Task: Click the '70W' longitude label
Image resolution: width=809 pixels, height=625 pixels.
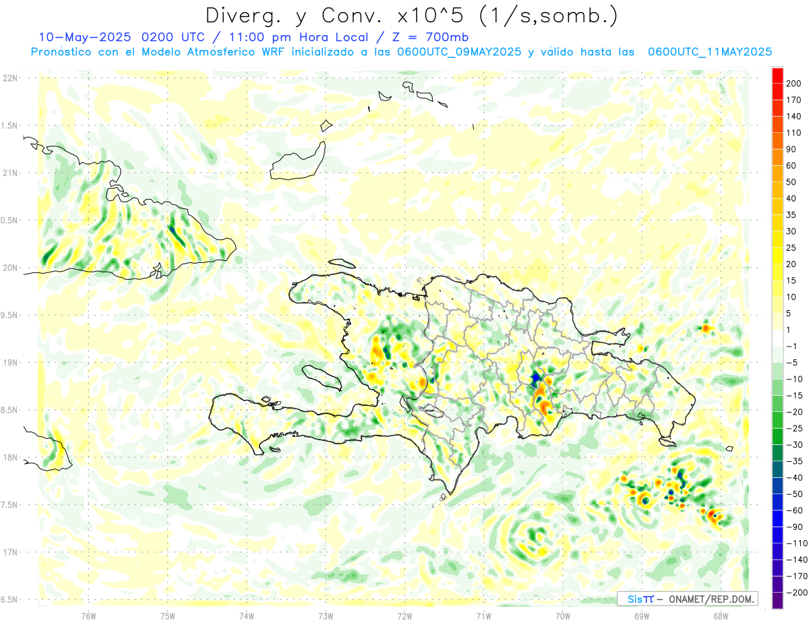Action: point(563,615)
